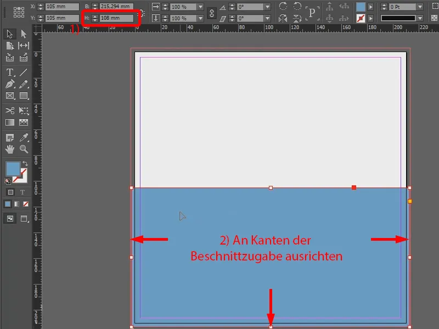
Task: Select the Line tool
Action: [x=22, y=72]
